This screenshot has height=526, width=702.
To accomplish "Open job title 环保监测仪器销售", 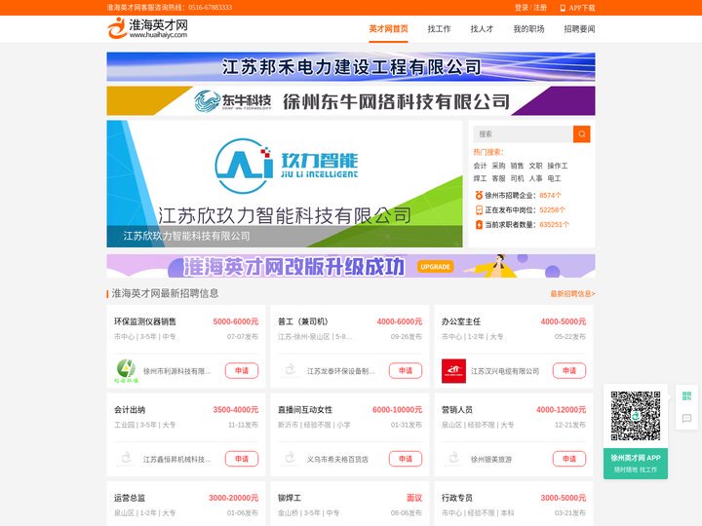I will click(x=145, y=321).
